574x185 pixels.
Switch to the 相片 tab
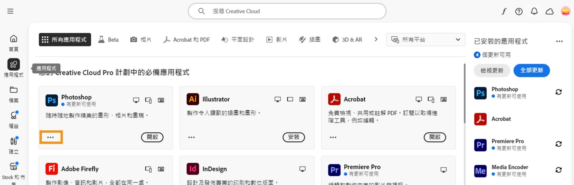pyautogui.click(x=141, y=40)
